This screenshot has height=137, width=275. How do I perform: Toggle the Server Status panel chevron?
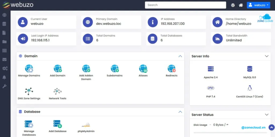click(267, 115)
